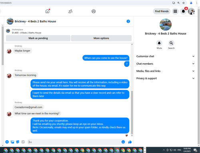Expand the Customize chat section
Screen dimensions: 200x153
(165, 56)
